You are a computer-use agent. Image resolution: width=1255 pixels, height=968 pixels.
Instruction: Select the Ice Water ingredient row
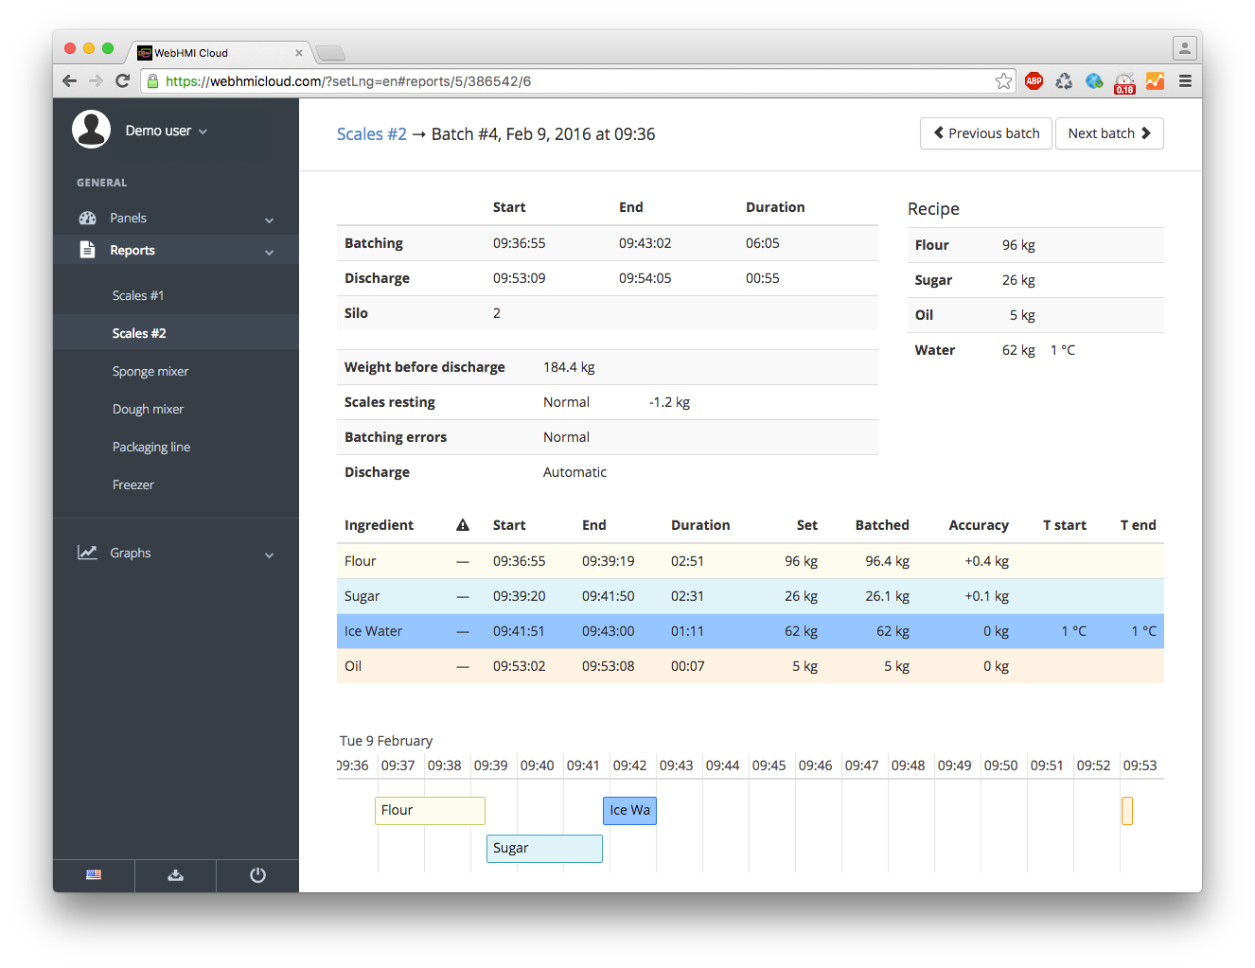pyautogui.click(x=751, y=631)
